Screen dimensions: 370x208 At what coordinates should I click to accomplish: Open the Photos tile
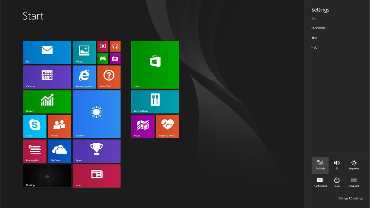(84, 52)
